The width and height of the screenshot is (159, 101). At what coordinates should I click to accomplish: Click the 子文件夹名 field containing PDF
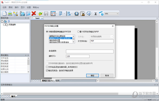pyautogui.click(x=102, y=41)
